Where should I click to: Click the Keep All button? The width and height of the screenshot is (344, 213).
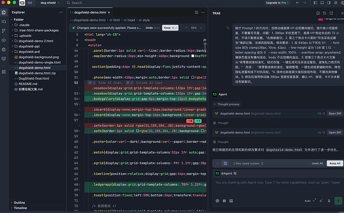click(335, 164)
